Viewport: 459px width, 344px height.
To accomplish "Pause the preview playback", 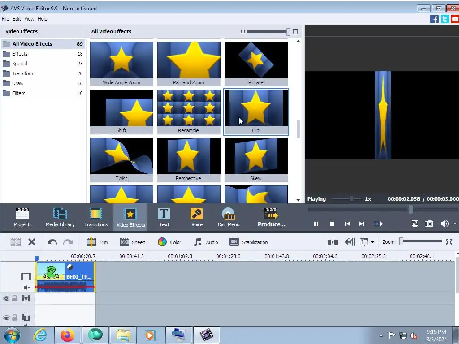I will tap(316, 224).
